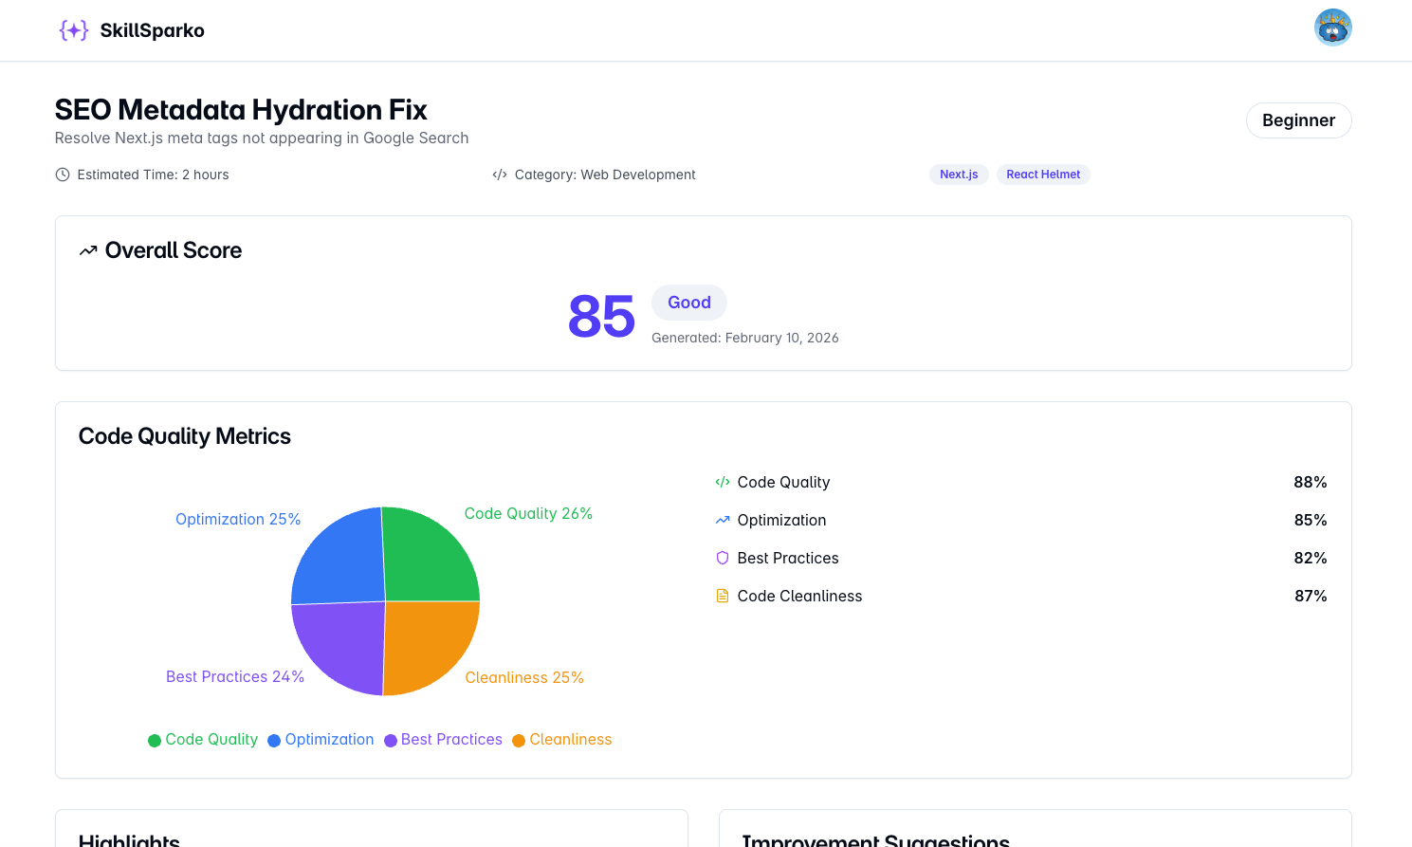Expand the Improvement Suggestions section

(x=875, y=838)
